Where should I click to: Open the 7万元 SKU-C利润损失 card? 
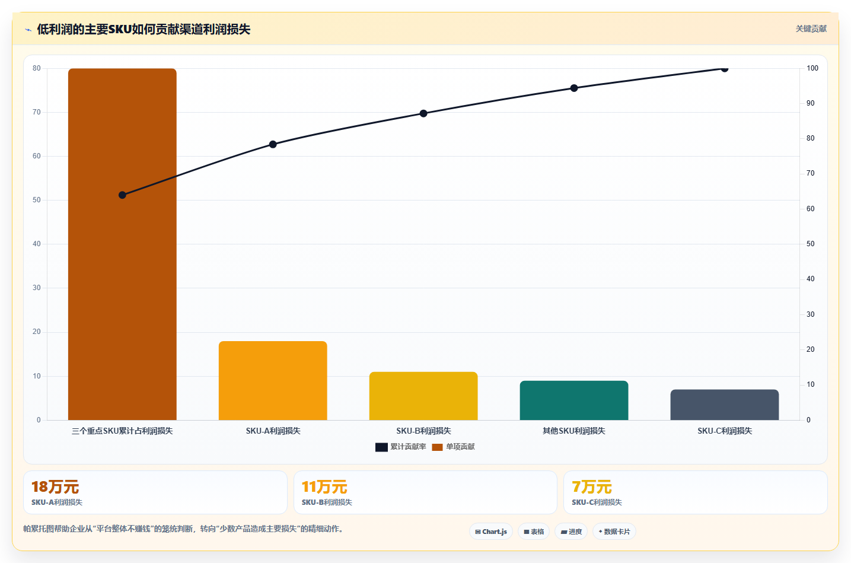696,492
